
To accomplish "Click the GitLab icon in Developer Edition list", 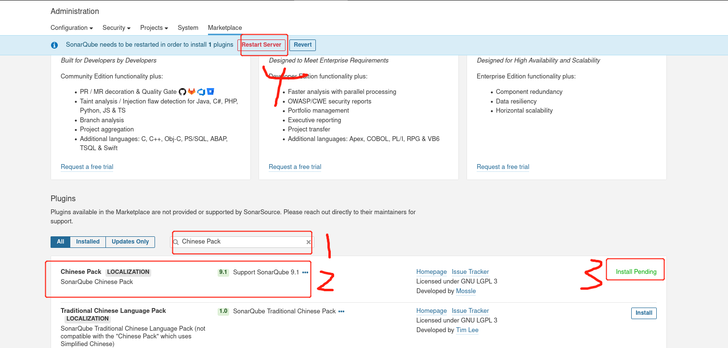I will click(192, 91).
